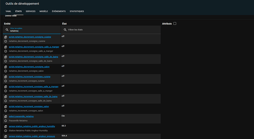This screenshot has height=139, width=254.
Task: Copy icon for script.netatmo_increment_consigne_salle_de_bains
Action: click(x=6, y=97)
